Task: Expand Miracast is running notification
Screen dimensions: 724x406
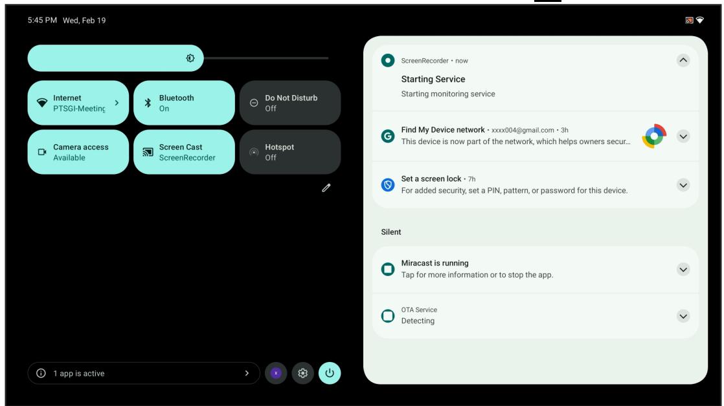Action: click(x=683, y=270)
